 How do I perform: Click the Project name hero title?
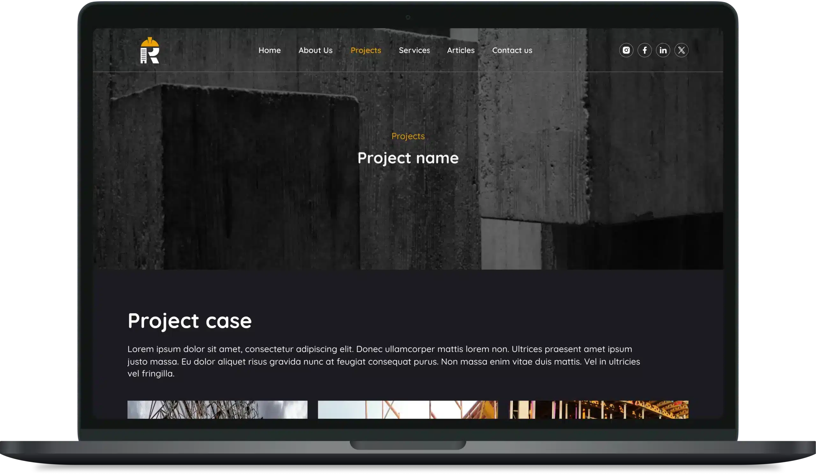(x=408, y=158)
